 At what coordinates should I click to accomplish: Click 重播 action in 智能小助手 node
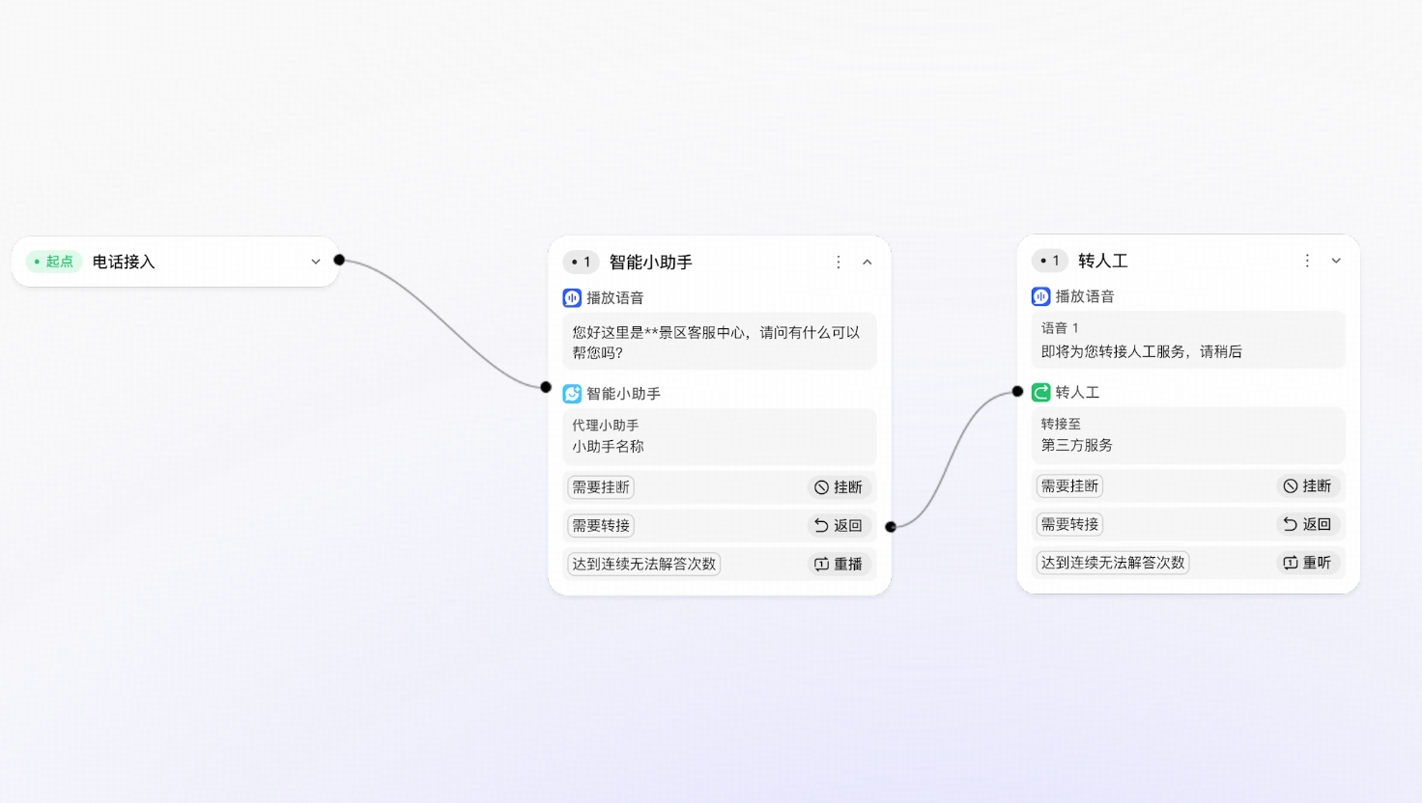click(x=839, y=564)
